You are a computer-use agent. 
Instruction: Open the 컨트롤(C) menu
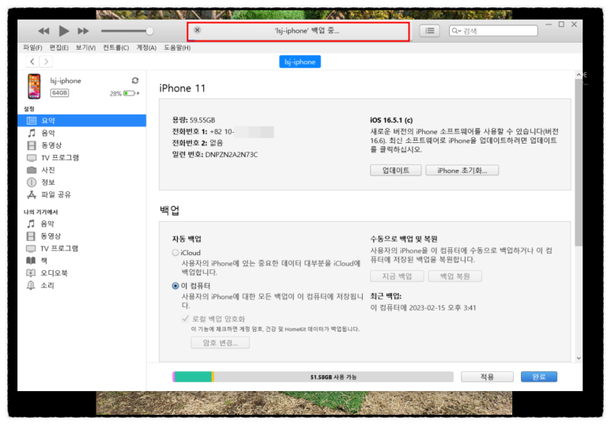click(115, 47)
